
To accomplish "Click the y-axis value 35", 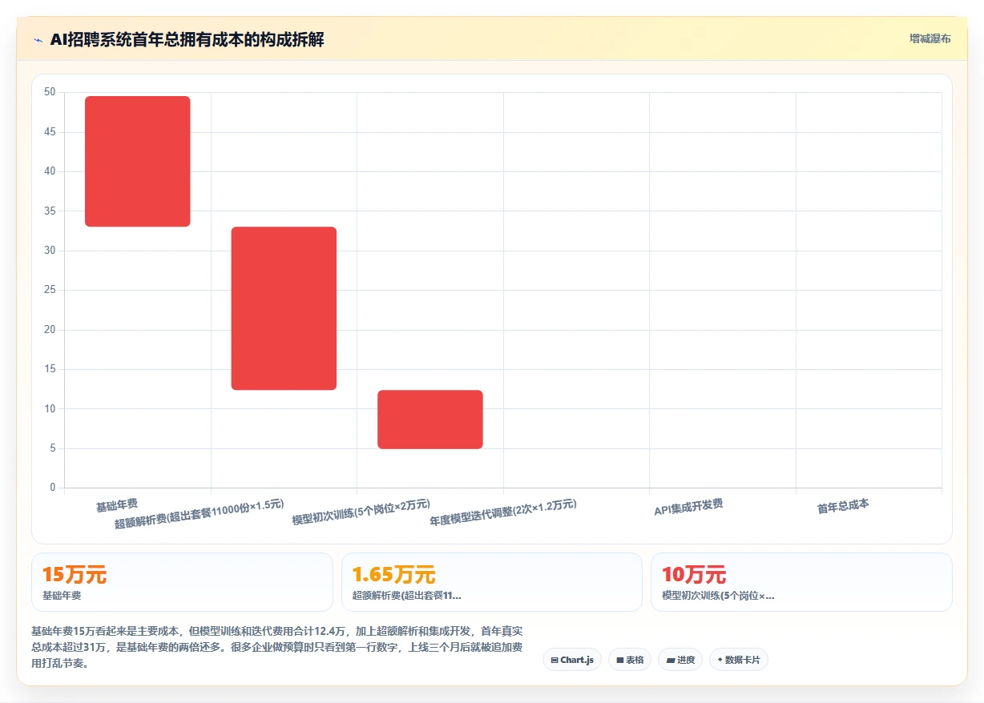I will click(x=50, y=211).
